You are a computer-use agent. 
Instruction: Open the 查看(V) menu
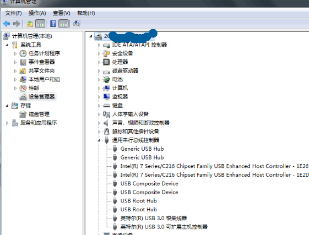coord(62,13)
